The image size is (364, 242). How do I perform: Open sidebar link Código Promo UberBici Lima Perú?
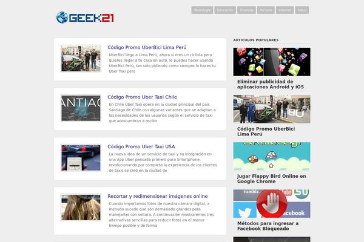[266, 131]
